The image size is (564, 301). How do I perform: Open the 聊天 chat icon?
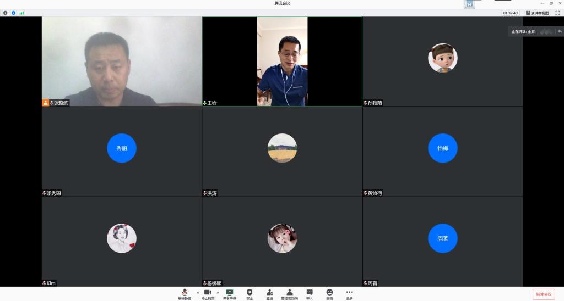(x=310, y=293)
